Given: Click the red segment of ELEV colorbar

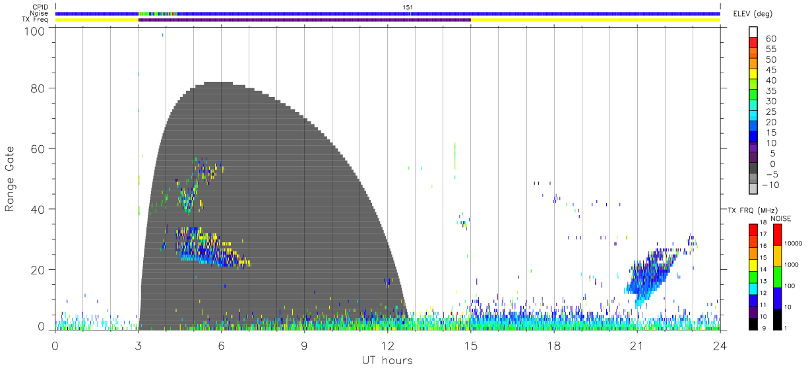Looking at the screenshot, I should [753, 44].
